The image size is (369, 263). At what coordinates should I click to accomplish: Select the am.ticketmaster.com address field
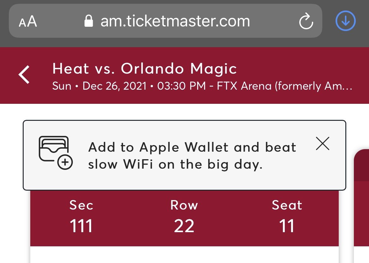point(175,21)
